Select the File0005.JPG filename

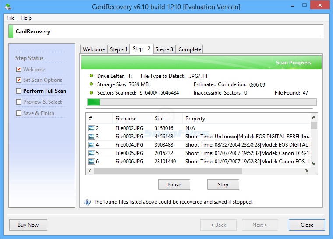click(129, 153)
